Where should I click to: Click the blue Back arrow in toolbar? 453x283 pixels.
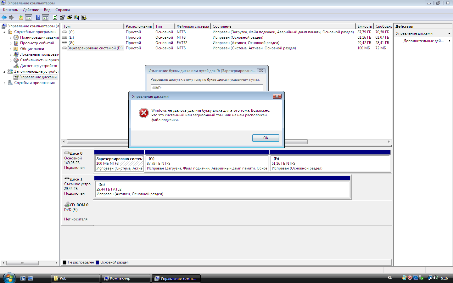(x=4, y=17)
